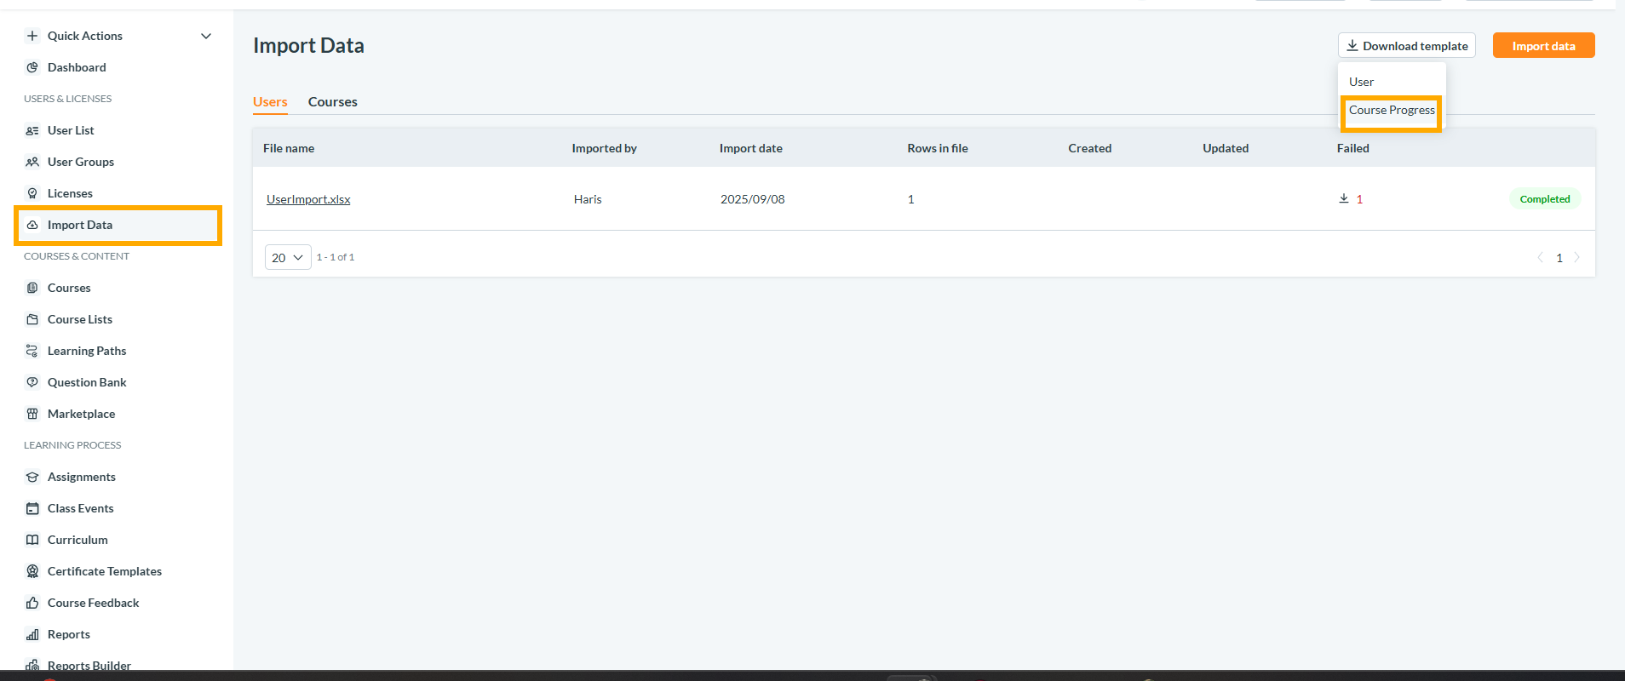The image size is (1625, 681).
Task: Click the Dashboard pie chart icon
Action: pos(32,67)
